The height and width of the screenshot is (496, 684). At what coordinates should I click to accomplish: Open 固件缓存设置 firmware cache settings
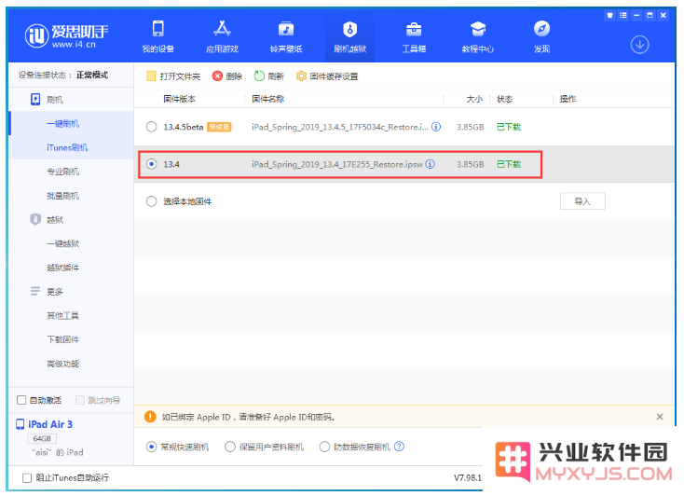[x=327, y=76]
